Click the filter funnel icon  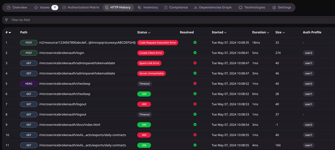pyautogui.click(x=6, y=20)
